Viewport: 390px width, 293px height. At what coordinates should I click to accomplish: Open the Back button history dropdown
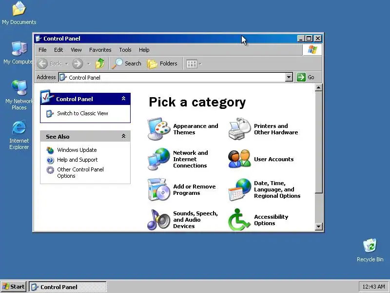[67, 64]
